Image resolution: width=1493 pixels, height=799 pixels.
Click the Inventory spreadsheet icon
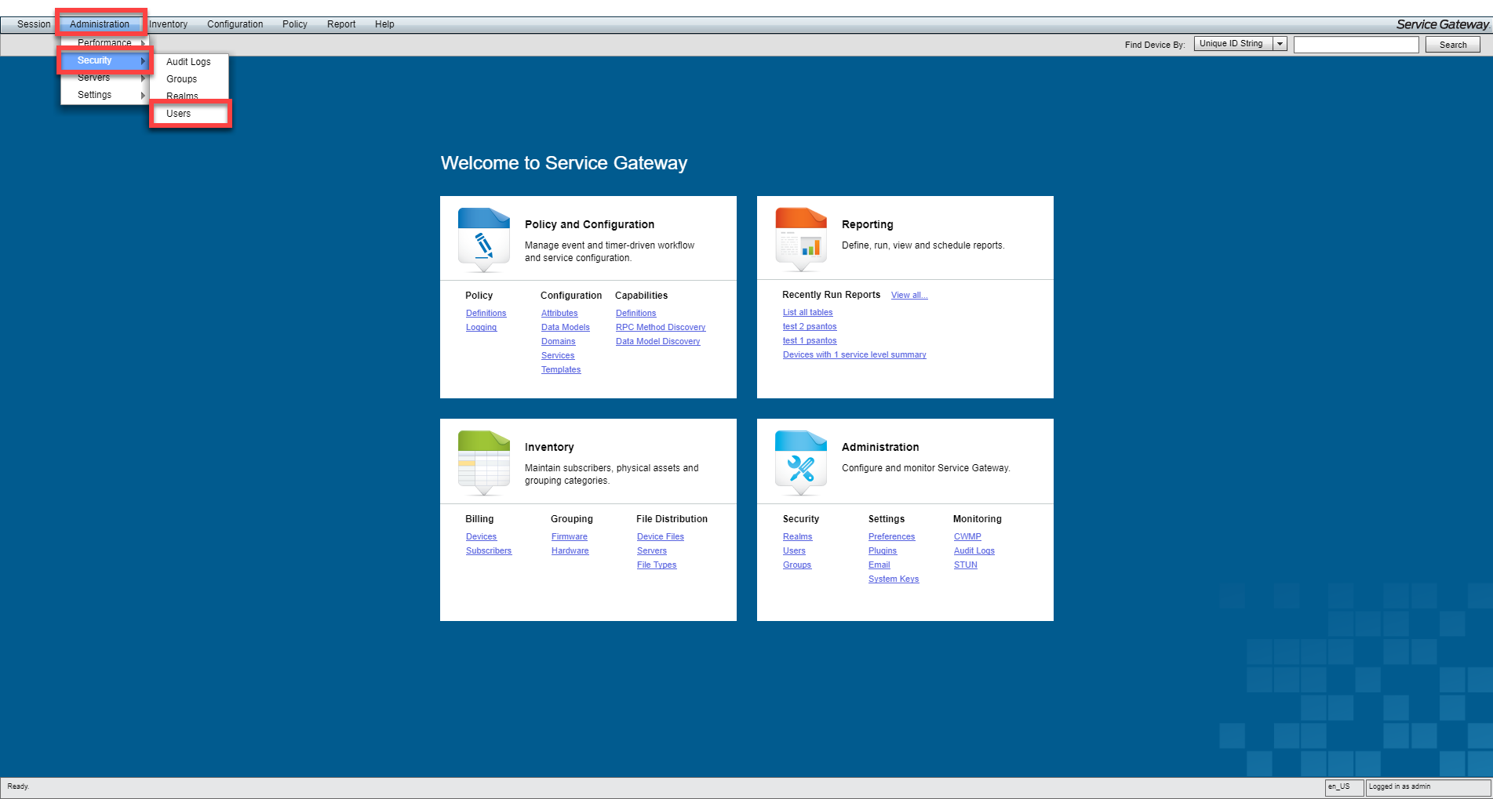483,462
